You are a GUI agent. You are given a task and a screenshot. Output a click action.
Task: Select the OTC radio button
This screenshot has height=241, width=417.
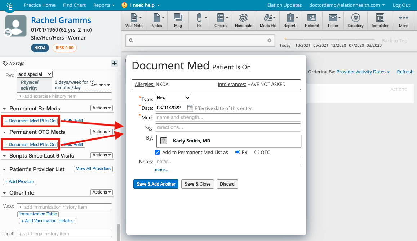pyautogui.click(x=257, y=152)
